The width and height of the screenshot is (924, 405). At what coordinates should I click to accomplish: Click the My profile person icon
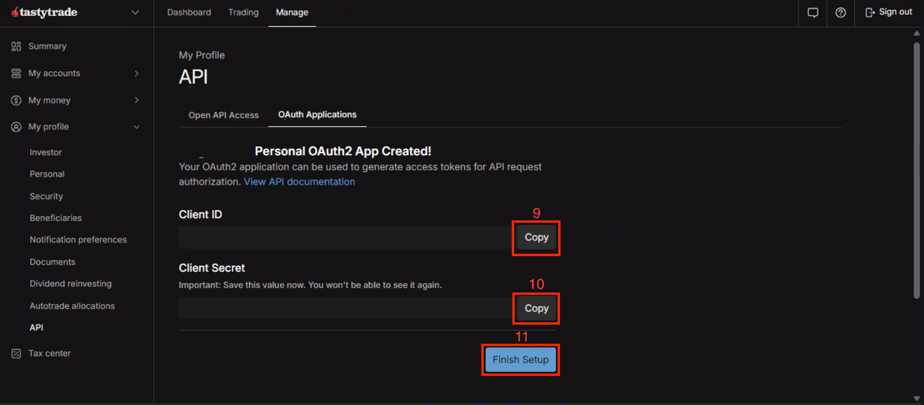pyautogui.click(x=16, y=127)
